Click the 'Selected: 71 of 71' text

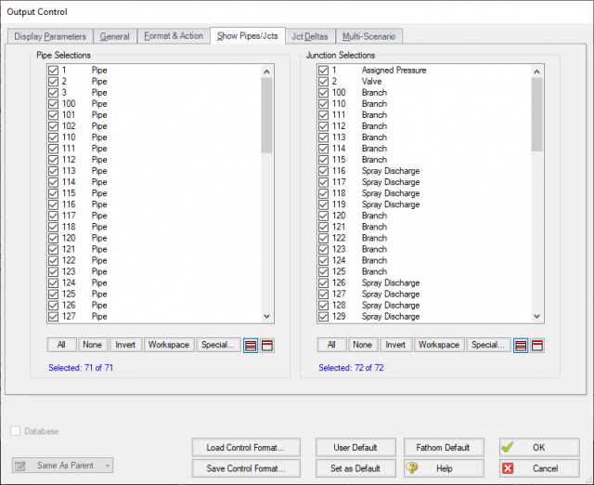pyautogui.click(x=81, y=367)
